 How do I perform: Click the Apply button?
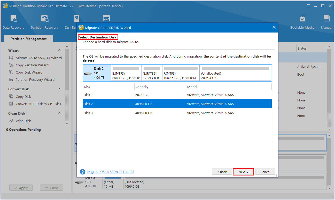point(21,188)
